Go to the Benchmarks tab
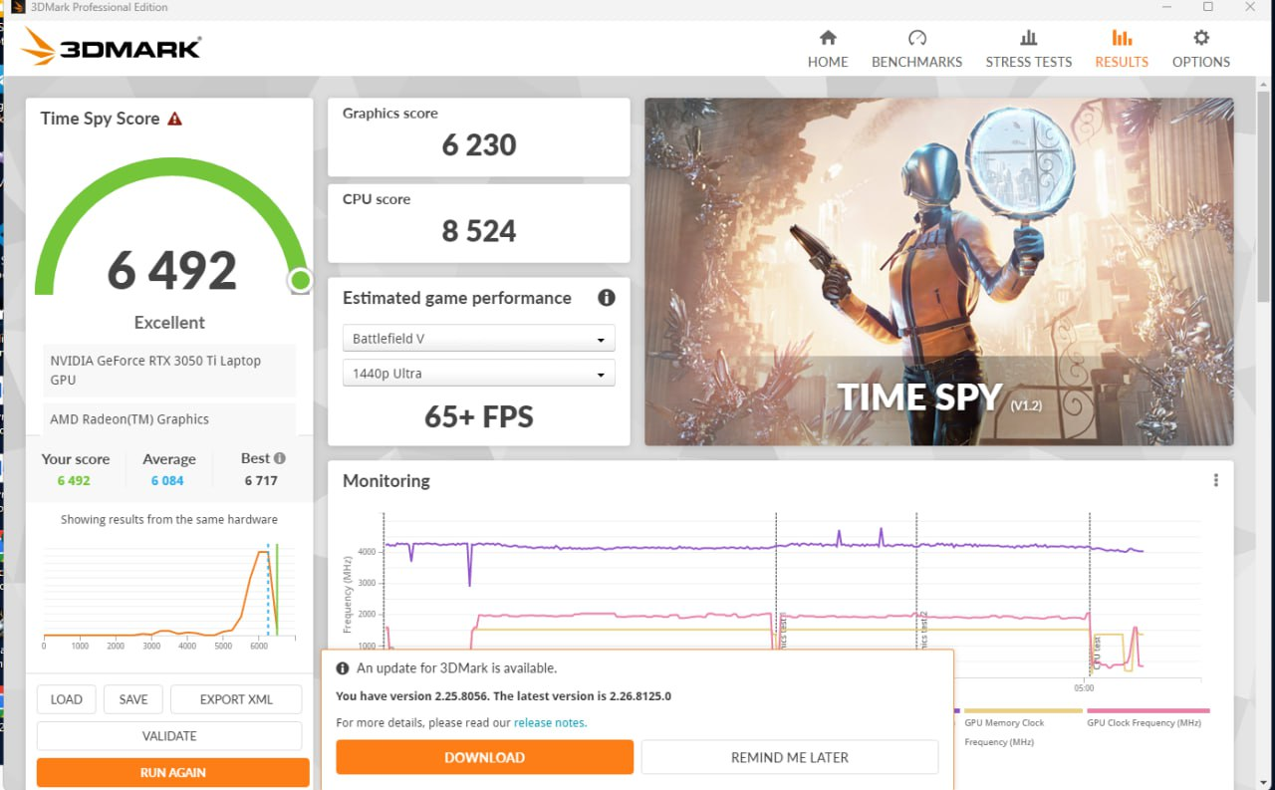Viewport: 1275px width, 790px height. tap(916, 49)
